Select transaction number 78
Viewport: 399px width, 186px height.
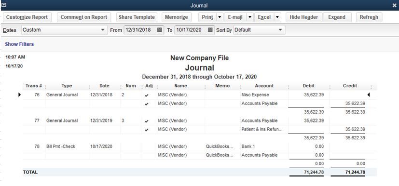click(37, 146)
